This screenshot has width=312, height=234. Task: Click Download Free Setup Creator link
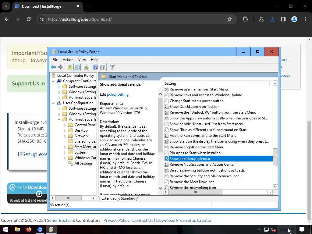(184, 220)
